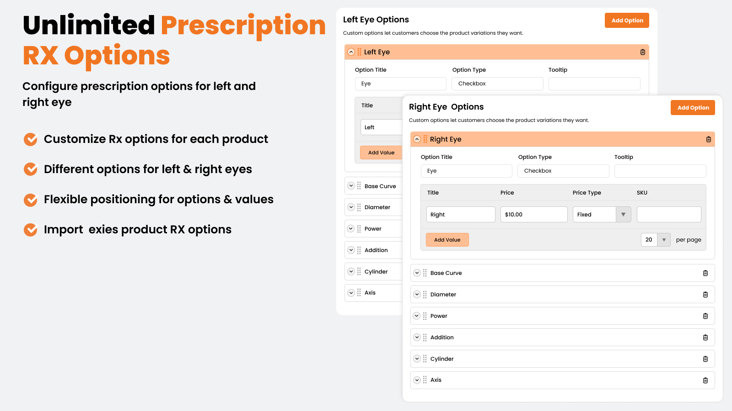Expand the left panel Diameter option

point(351,207)
